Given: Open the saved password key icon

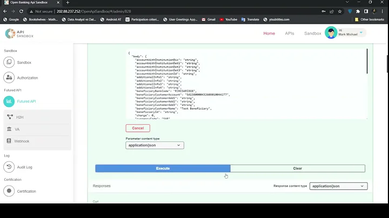Looking at the screenshot, I should pos(324,11).
